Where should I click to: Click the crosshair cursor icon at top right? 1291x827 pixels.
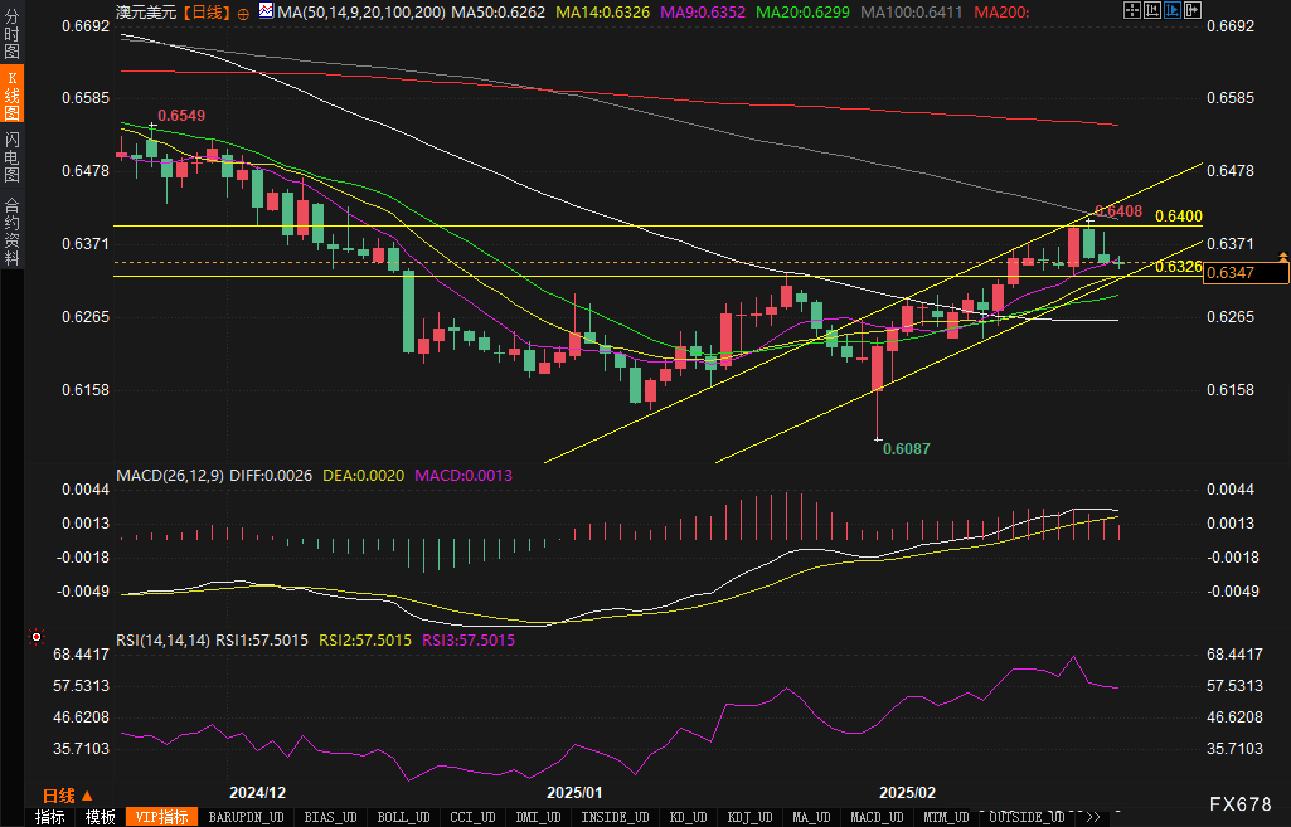pyautogui.click(x=1132, y=11)
